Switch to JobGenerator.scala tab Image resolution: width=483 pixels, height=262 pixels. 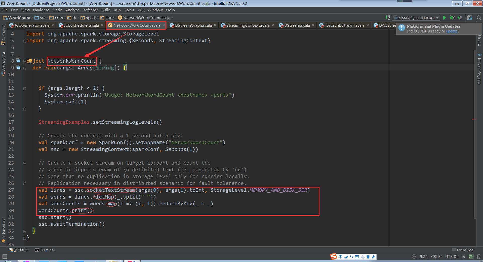(32, 25)
